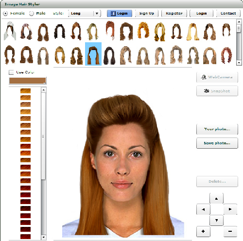Image resolution: width=243 pixels, height=241 pixels.
Task: Click the Facebook Login button
Action: [x=120, y=14]
